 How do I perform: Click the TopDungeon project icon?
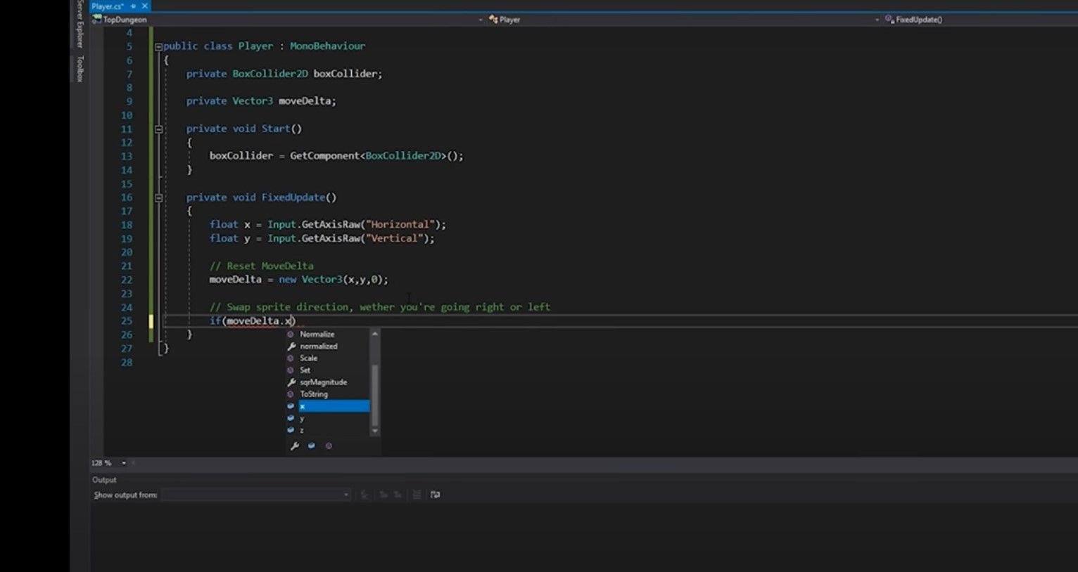point(97,20)
